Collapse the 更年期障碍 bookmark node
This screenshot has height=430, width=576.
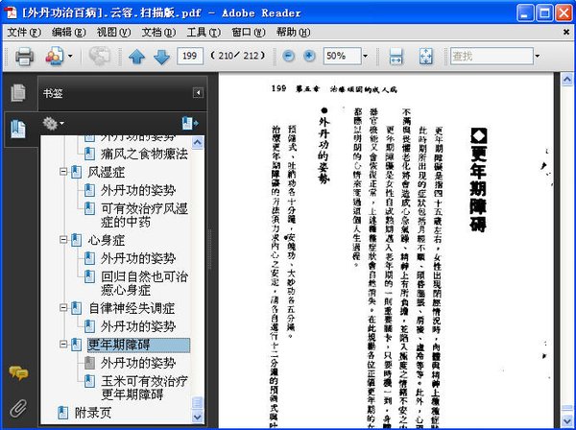pyautogui.click(x=63, y=345)
